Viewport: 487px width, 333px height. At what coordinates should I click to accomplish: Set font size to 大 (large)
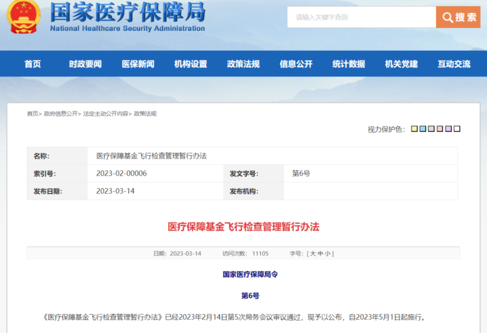point(312,254)
